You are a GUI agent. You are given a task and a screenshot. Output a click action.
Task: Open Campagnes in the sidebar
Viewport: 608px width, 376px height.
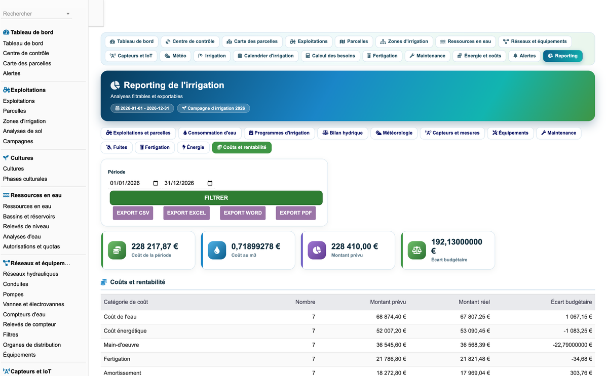(x=18, y=141)
